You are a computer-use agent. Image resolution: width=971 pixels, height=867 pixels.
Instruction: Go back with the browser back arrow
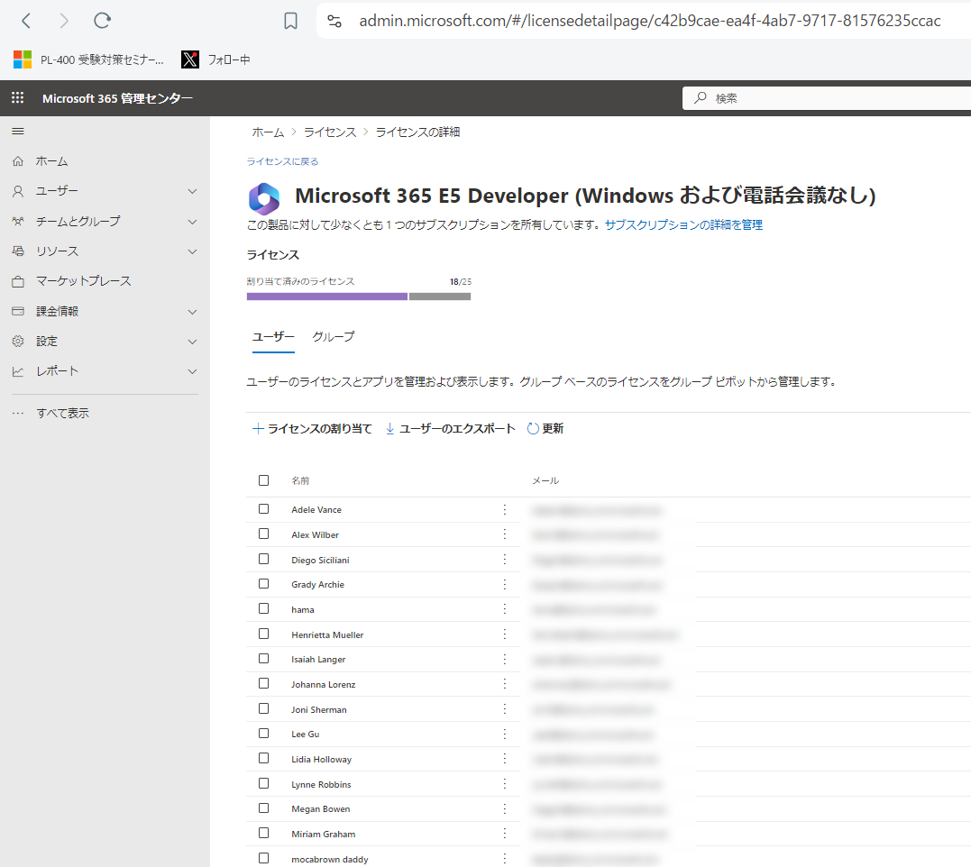pyautogui.click(x=26, y=21)
